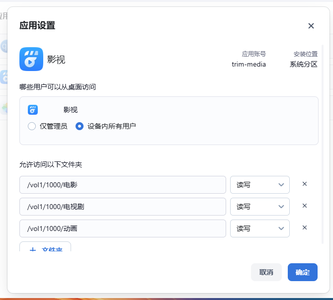
Task: Remove the /vol1/1000/电视剧 folder entry
Action: (x=305, y=206)
